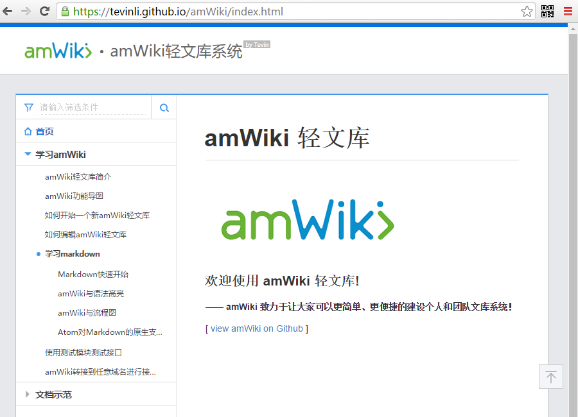Open the 首页 menu entry
Viewport: 578px width, 417px height.
pos(44,131)
